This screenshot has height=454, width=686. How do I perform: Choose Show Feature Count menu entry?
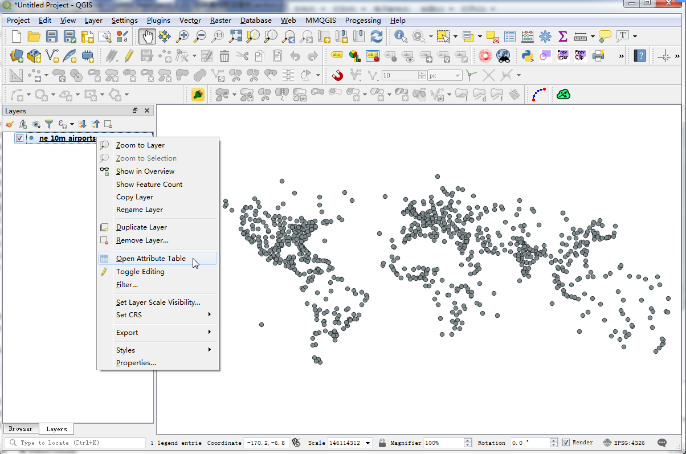[x=158, y=184]
